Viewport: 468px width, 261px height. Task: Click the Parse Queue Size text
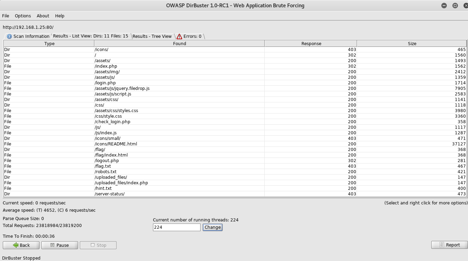point(23,219)
